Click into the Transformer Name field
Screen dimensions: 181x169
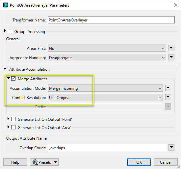click(x=111, y=20)
